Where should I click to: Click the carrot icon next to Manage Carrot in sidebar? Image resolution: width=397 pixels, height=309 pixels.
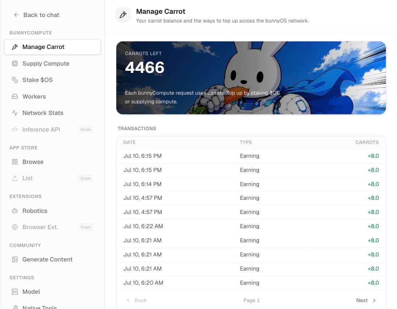point(15,47)
